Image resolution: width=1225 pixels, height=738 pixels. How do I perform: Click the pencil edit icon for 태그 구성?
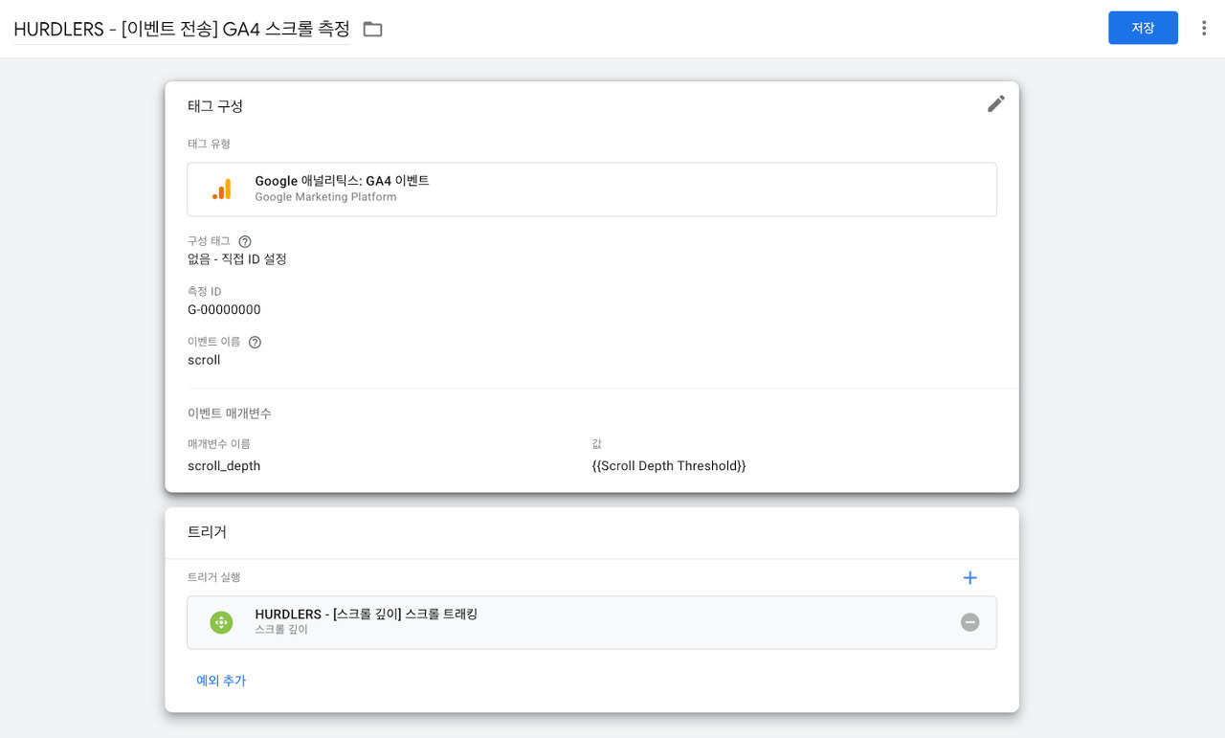click(996, 103)
